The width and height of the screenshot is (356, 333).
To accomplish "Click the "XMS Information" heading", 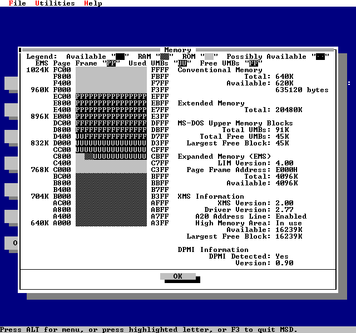I will (211, 196).
